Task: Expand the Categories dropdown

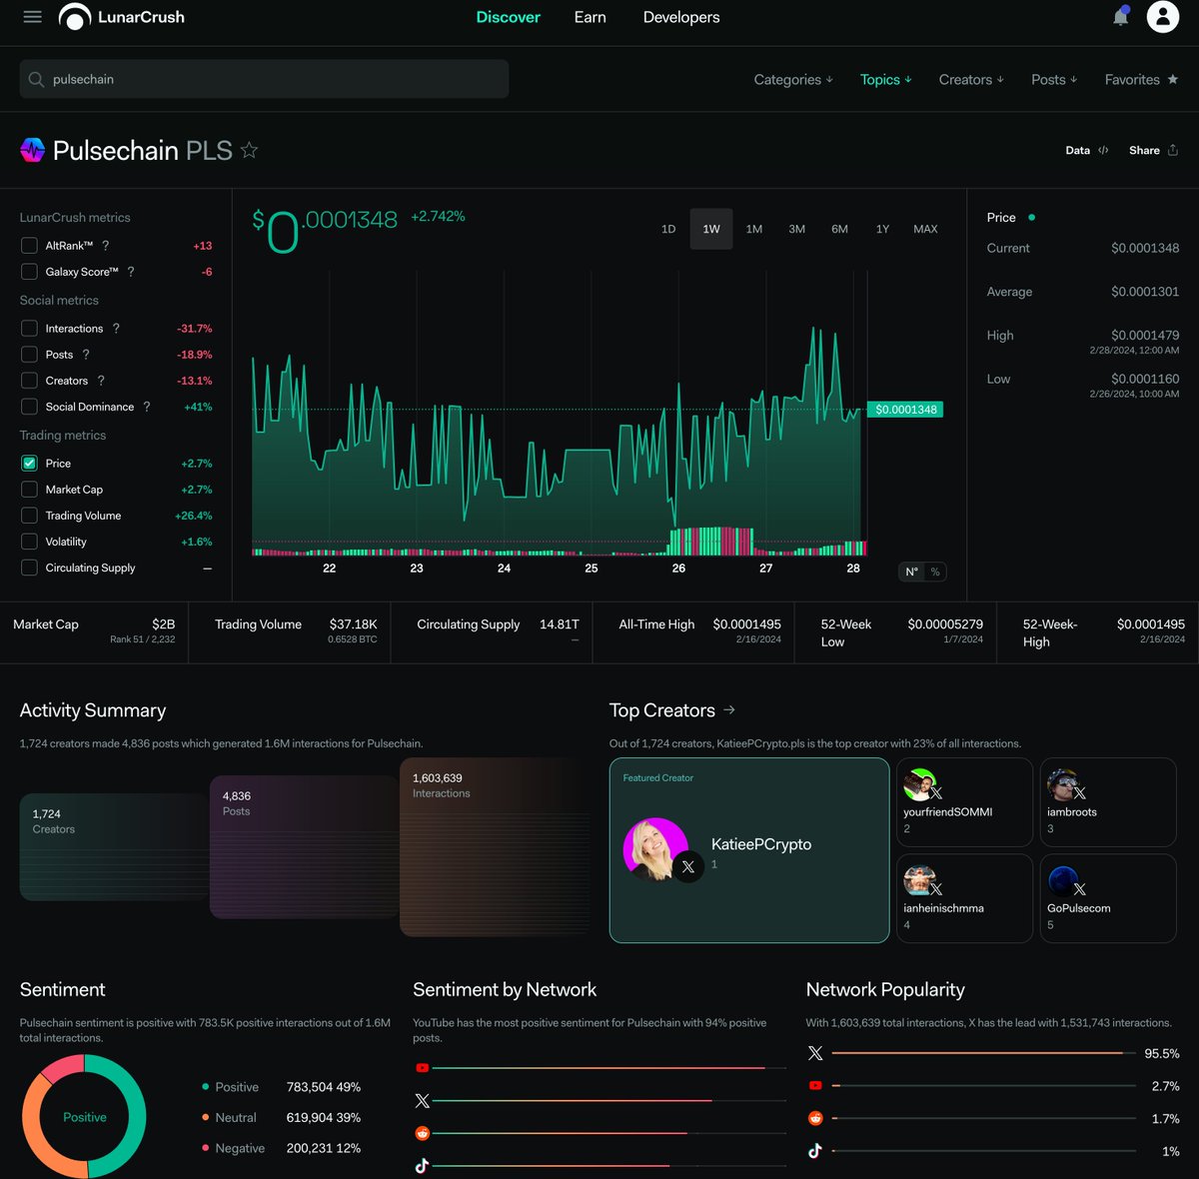Action: click(x=793, y=80)
